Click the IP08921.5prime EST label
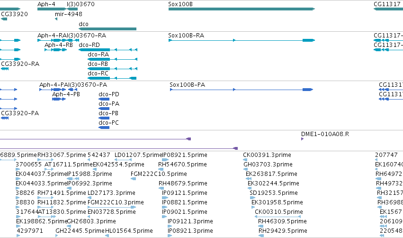Screen dimensions: 403x238 click(185, 155)
